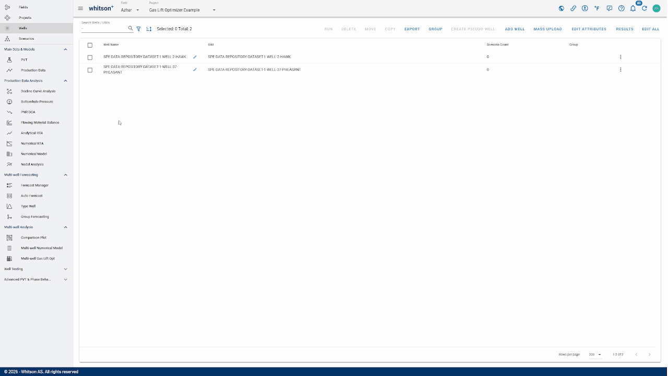
Task: Open Decline Curve Analysis in sidebar
Action: [x=38, y=91]
